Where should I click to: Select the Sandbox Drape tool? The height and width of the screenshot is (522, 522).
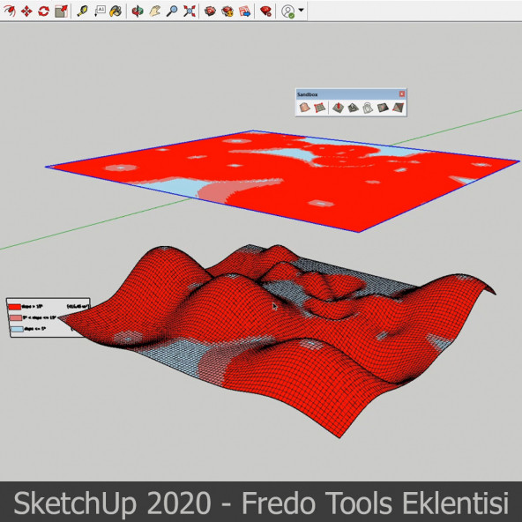coord(368,108)
